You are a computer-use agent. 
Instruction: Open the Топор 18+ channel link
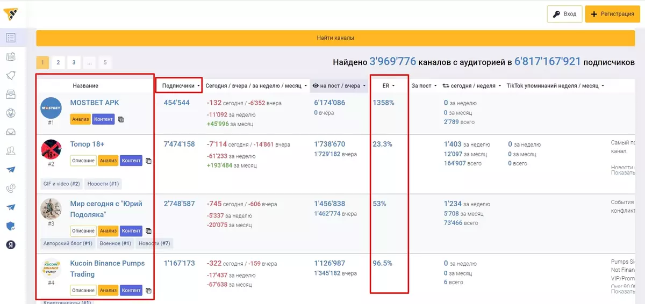[87, 144]
